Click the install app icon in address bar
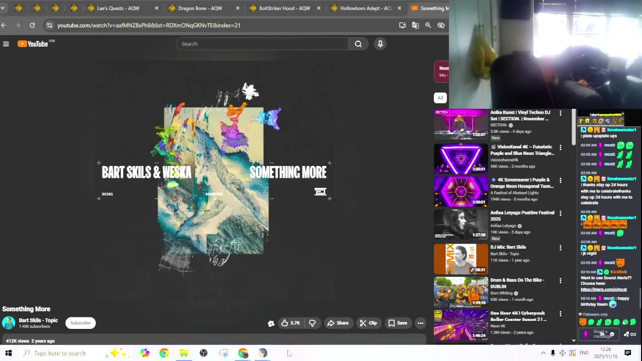 tap(402, 25)
